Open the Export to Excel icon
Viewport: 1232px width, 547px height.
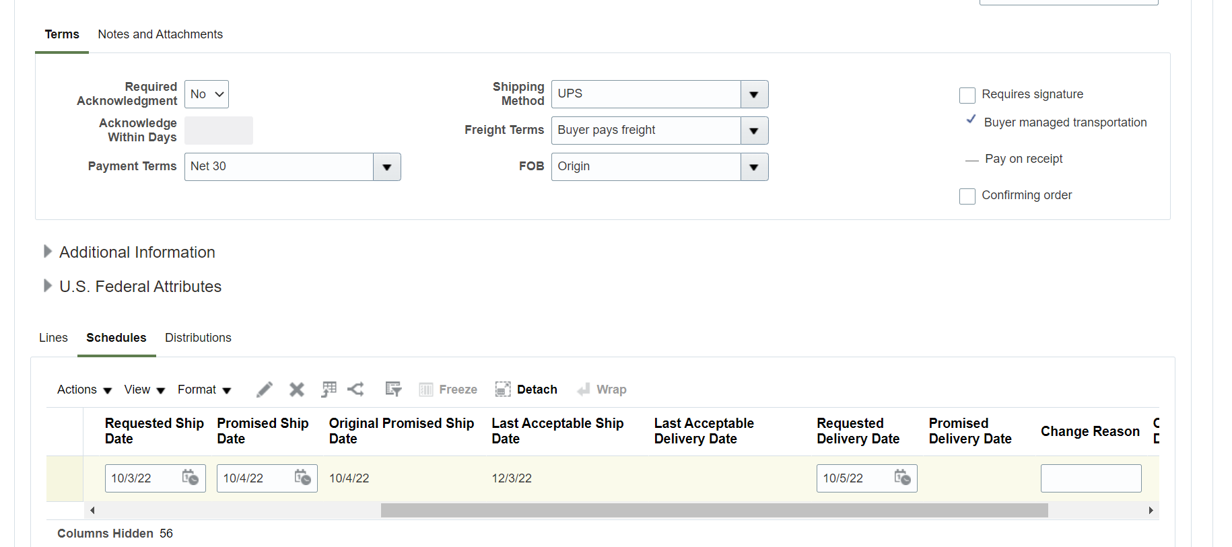pos(329,389)
